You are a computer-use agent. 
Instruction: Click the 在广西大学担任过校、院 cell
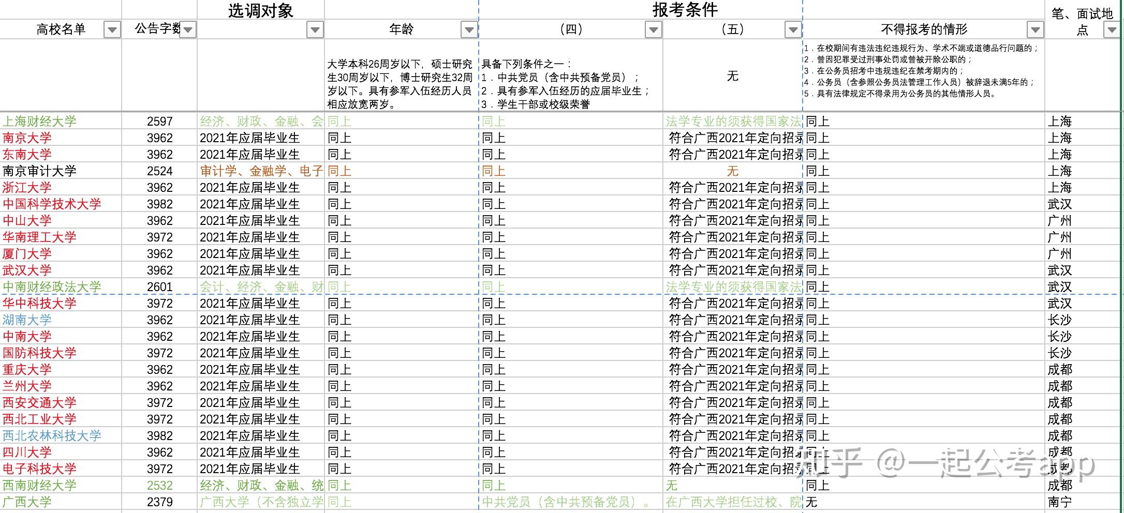[x=733, y=502]
